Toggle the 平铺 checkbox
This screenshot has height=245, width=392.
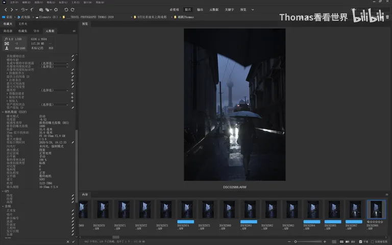tap(360, 242)
